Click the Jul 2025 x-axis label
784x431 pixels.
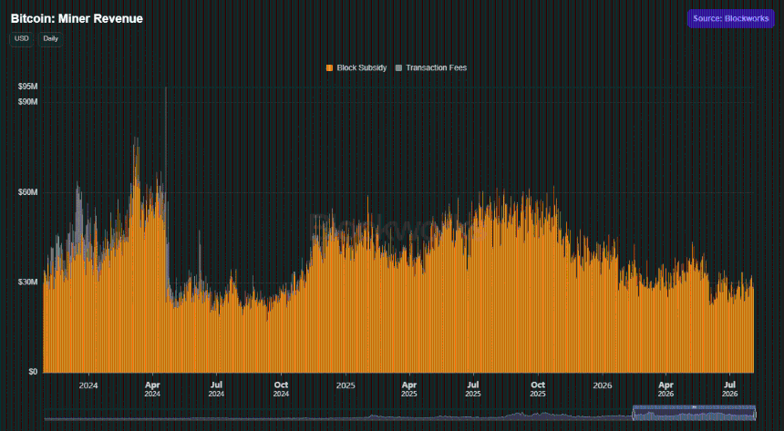point(473,389)
